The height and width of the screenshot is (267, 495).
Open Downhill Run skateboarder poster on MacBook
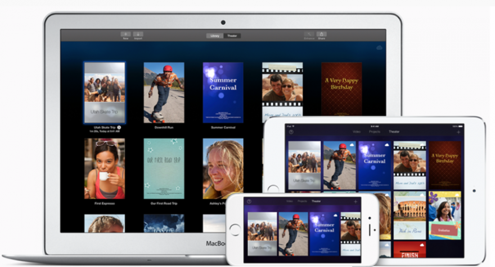[164, 93]
